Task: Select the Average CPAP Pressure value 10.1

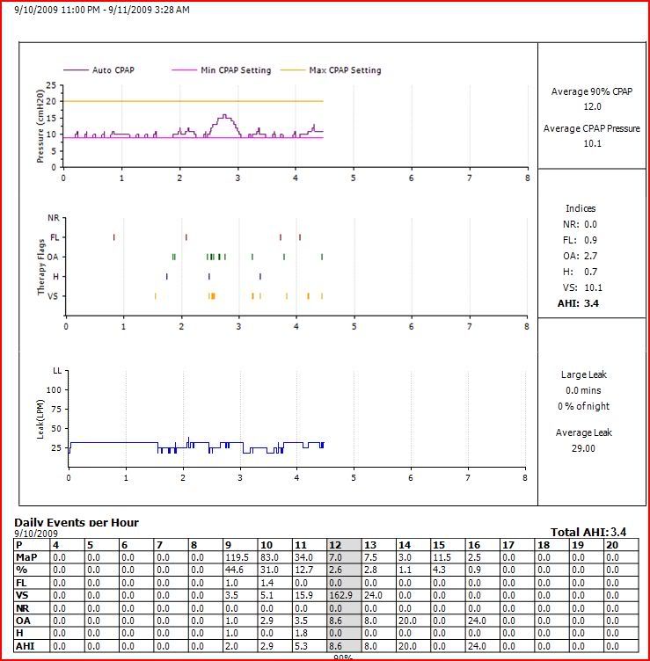Action: pos(591,144)
